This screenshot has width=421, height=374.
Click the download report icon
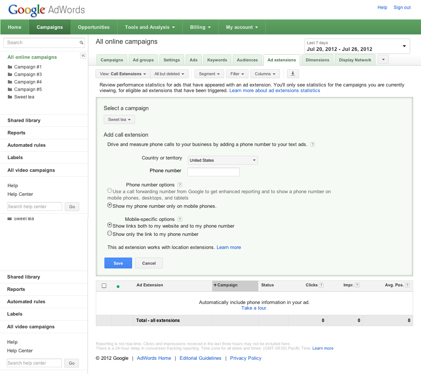click(293, 74)
